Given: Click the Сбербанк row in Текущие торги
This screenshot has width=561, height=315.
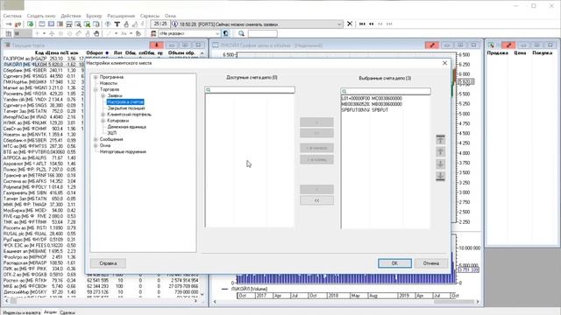Looking at the screenshot, I should 43,70.
